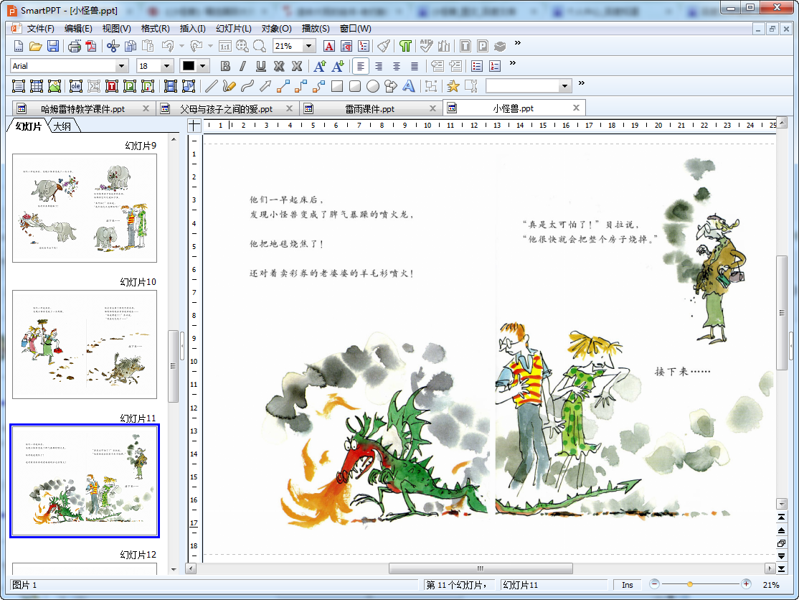Open the 播放(S) menu

click(x=316, y=29)
